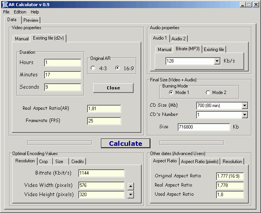Click the AR Calculator title bar icon
Viewport: 261px width, 213px height.
(5, 5)
